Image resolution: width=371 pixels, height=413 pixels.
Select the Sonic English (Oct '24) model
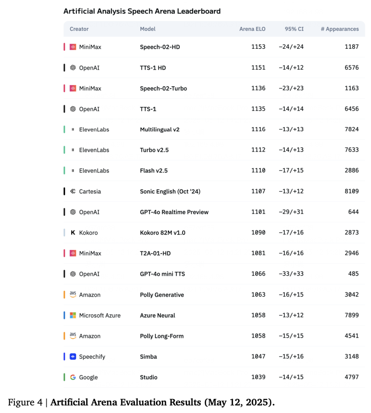pos(170,191)
